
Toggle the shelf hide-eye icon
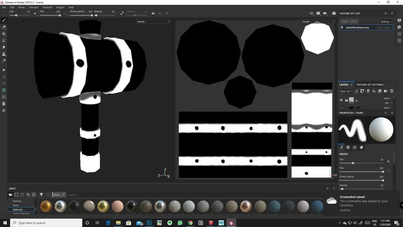pos(28,195)
